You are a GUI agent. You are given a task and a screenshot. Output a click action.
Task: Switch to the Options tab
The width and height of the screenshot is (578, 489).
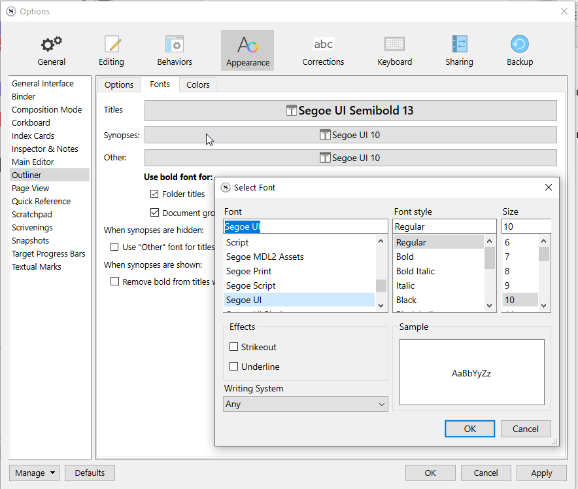coord(119,85)
